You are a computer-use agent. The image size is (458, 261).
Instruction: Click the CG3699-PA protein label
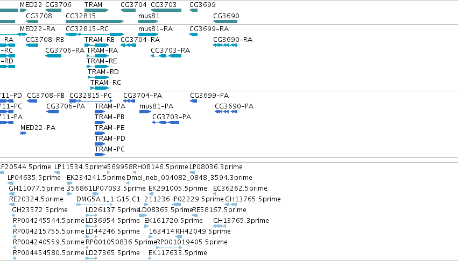click(209, 96)
